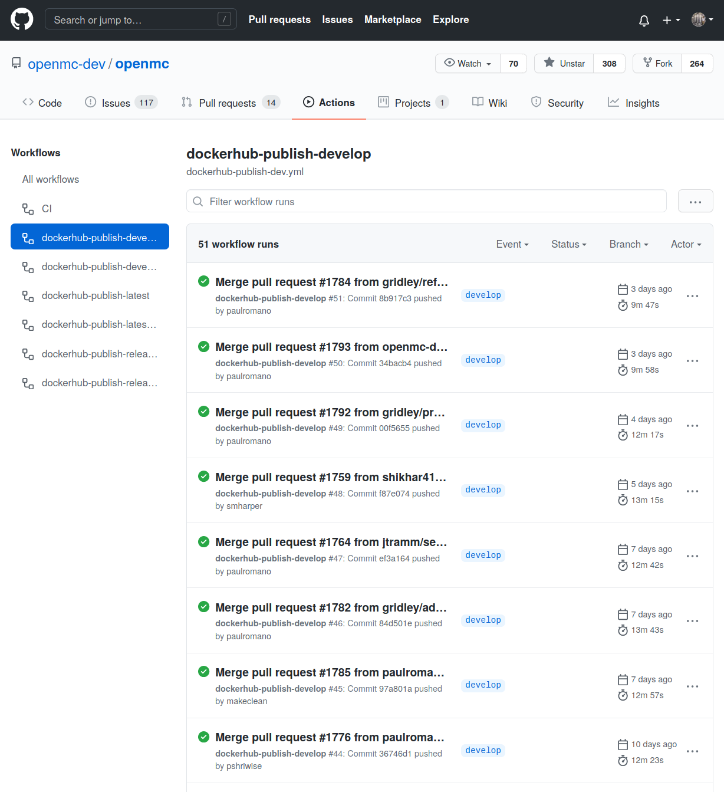Open run Merge pull request #1793
724x792 pixels.
331,347
